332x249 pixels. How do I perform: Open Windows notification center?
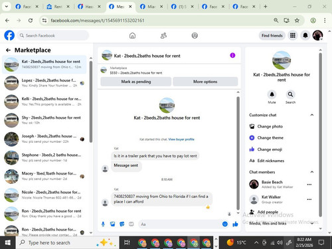321,242
